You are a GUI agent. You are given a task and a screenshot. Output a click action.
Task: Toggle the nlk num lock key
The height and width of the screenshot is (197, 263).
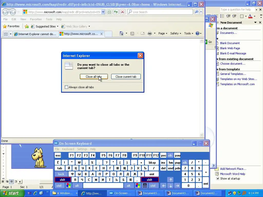point(185,162)
